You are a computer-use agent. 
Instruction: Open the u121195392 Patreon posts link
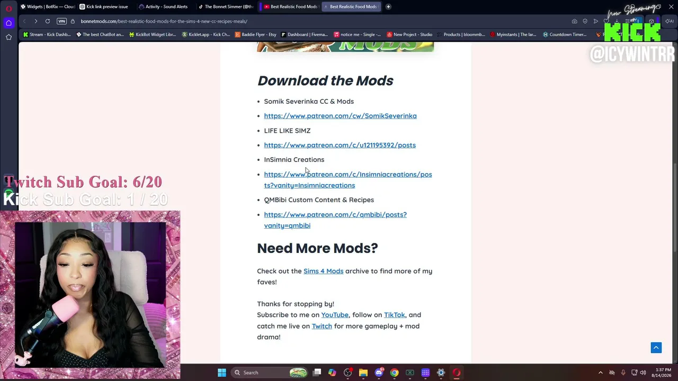(340, 145)
